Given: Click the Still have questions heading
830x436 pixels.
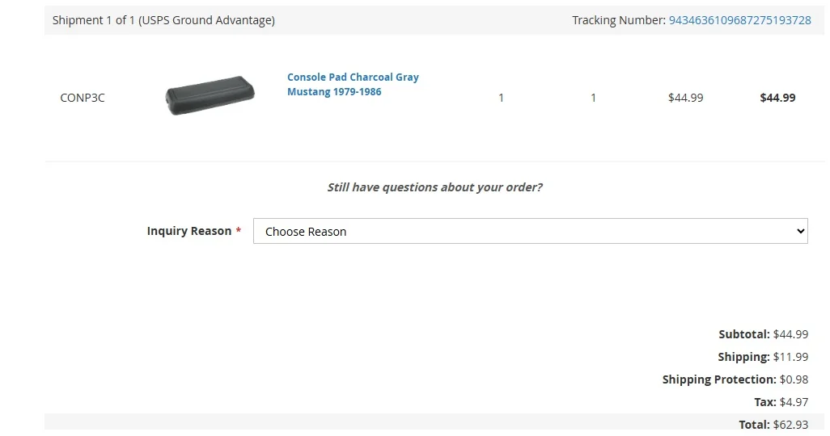Looking at the screenshot, I should 434,187.
